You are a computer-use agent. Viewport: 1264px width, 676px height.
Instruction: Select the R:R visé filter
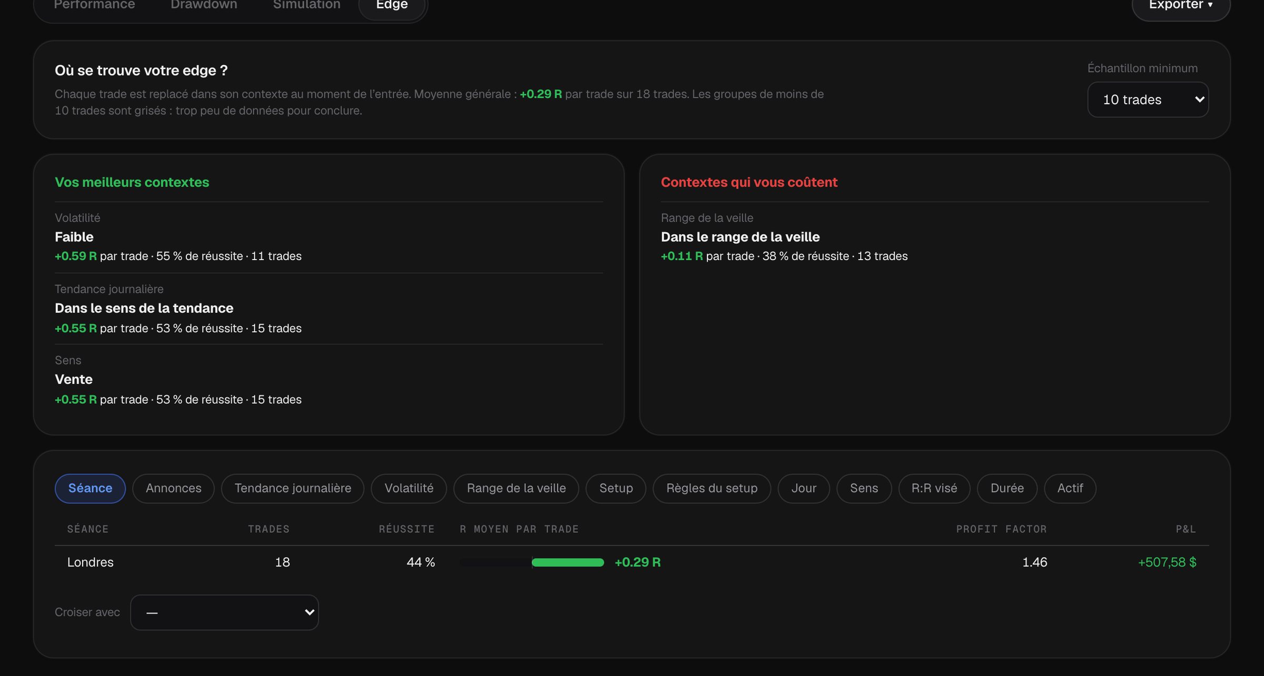pos(934,488)
